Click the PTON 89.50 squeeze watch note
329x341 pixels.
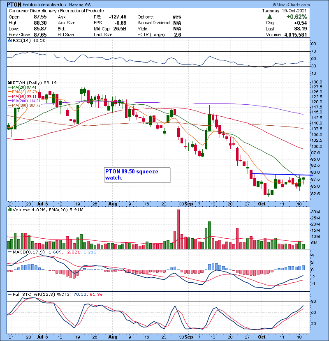pyautogui.click(x=137, y=175)
